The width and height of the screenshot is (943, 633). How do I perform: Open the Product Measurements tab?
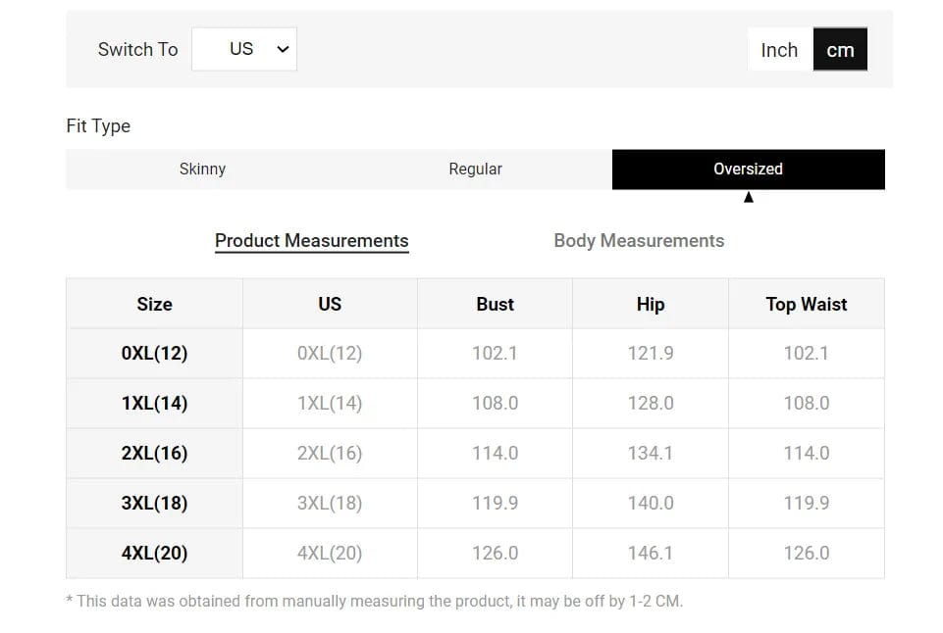coord(311,240)
